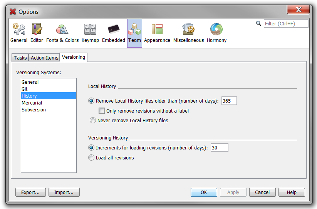
Task: Select Git in Versioning Systems list
Action: click(x=25, y=89)
